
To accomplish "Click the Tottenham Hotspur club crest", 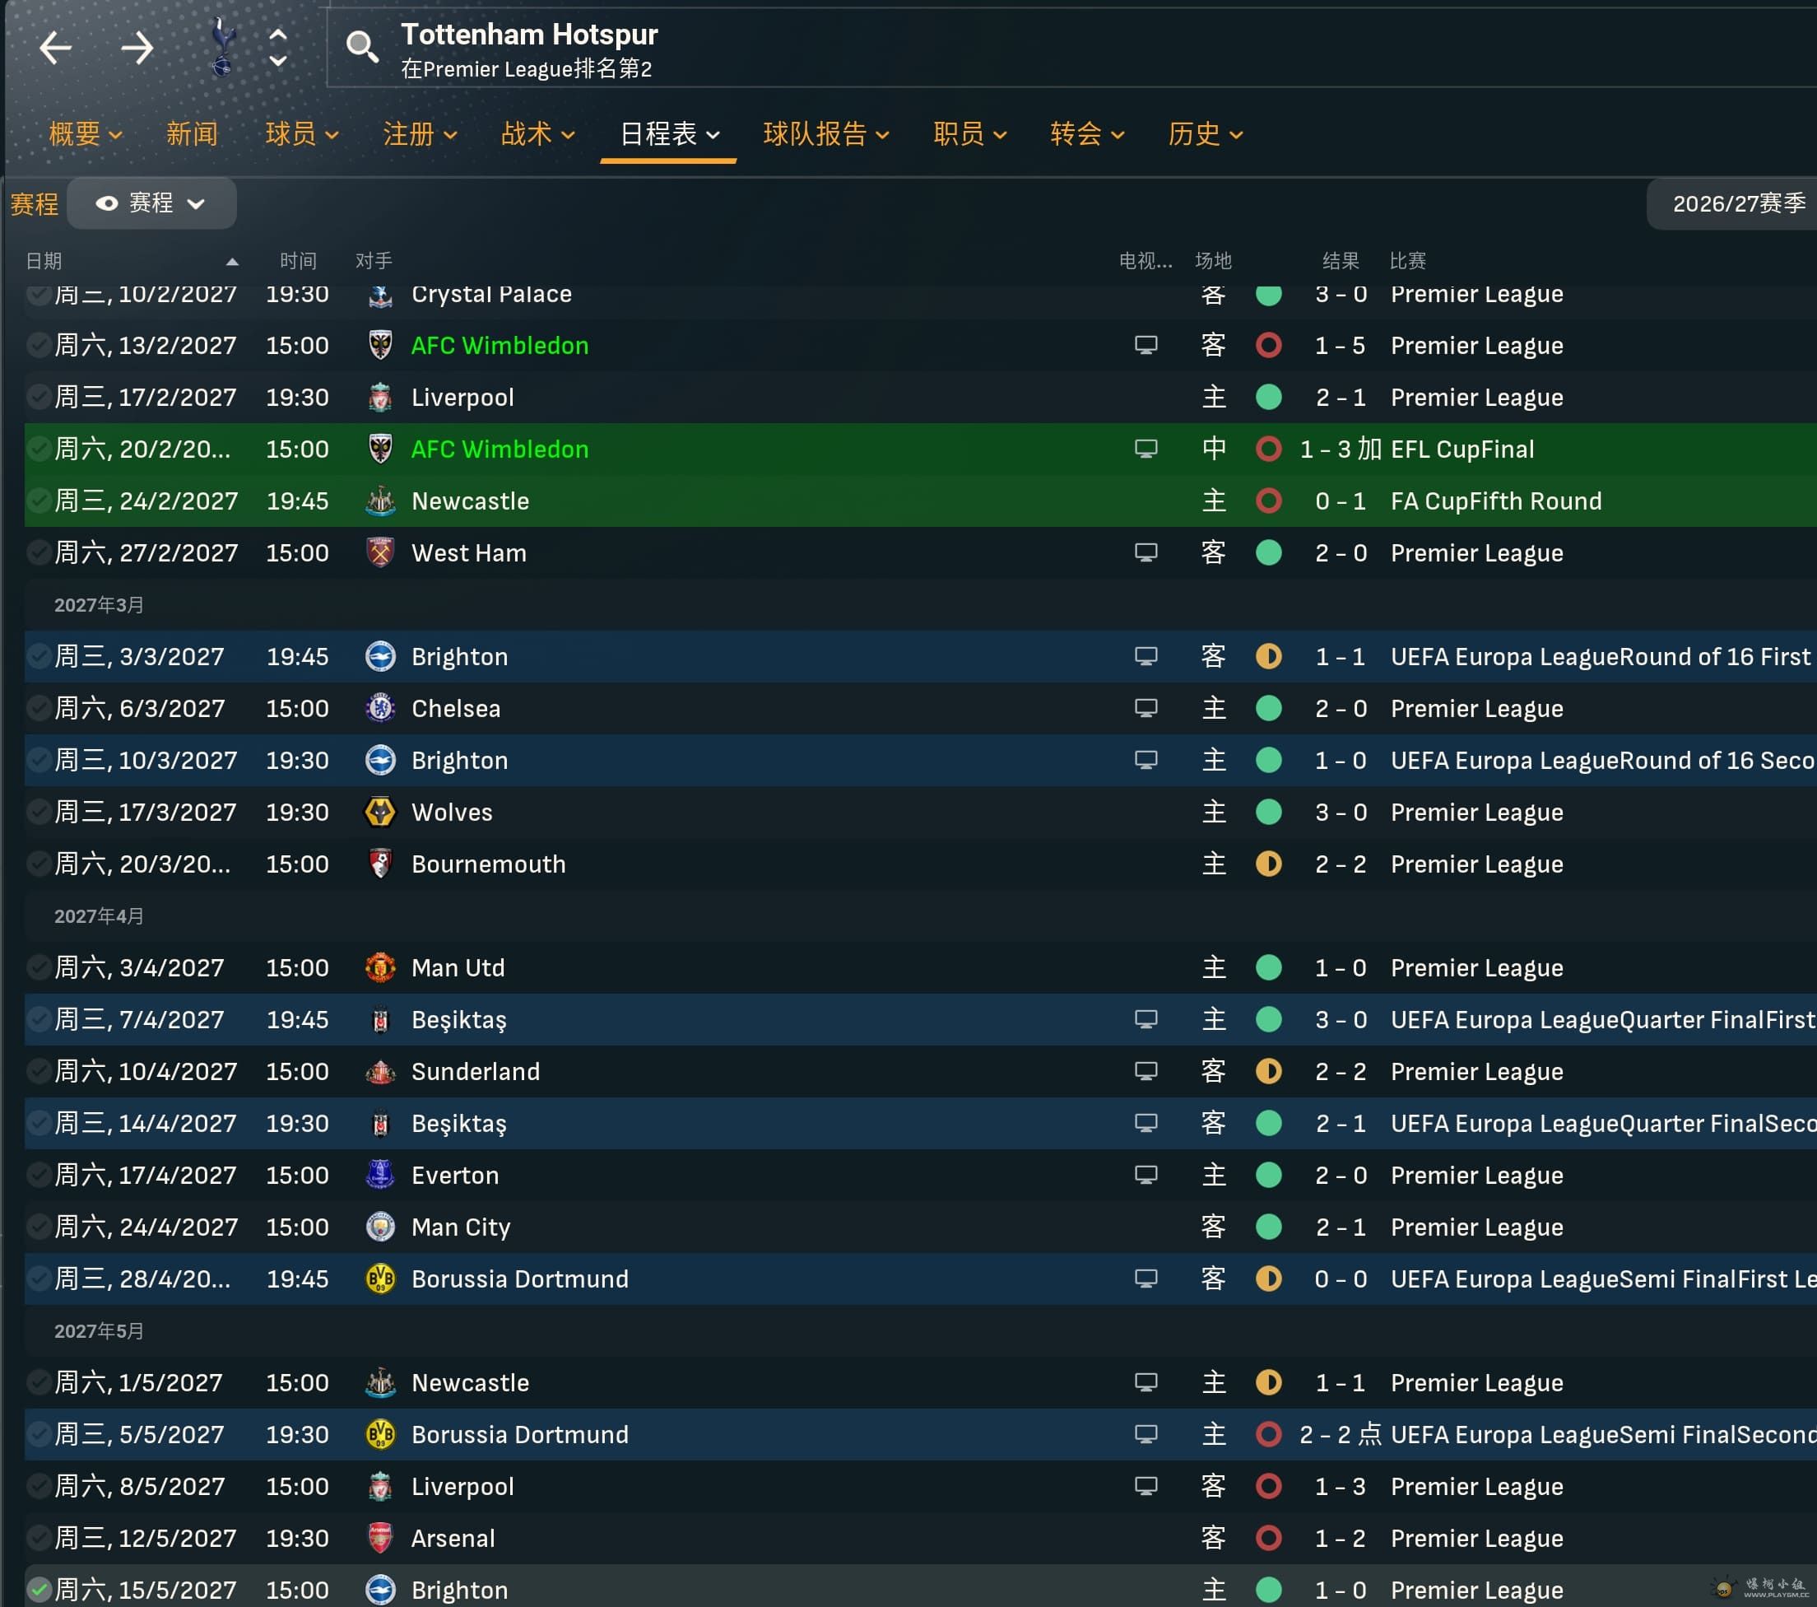I will point(222,48).
